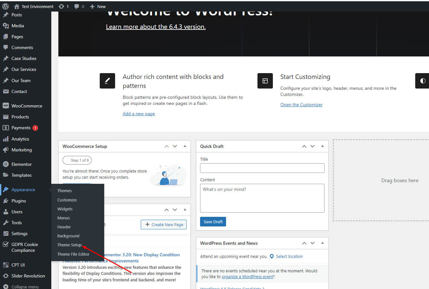Focus the Quick Draft Content text area
This screenshot has width=429, height=289.
pos(262,198)
